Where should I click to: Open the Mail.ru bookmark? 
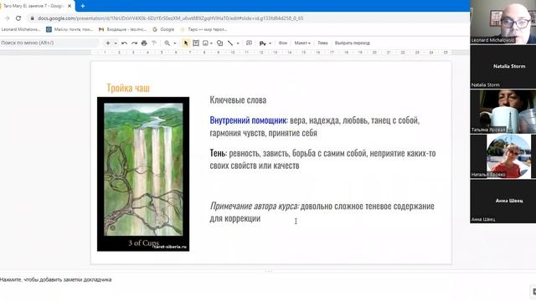70,30
